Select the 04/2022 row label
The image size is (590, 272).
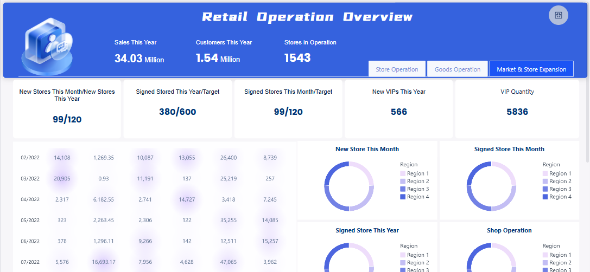pos(30,199)
